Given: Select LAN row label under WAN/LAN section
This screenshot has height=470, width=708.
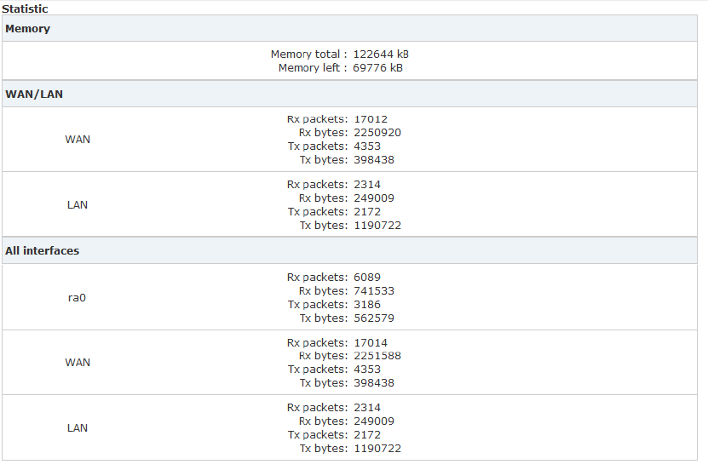Looking at the screenshot, I should (x=78, y=205).
